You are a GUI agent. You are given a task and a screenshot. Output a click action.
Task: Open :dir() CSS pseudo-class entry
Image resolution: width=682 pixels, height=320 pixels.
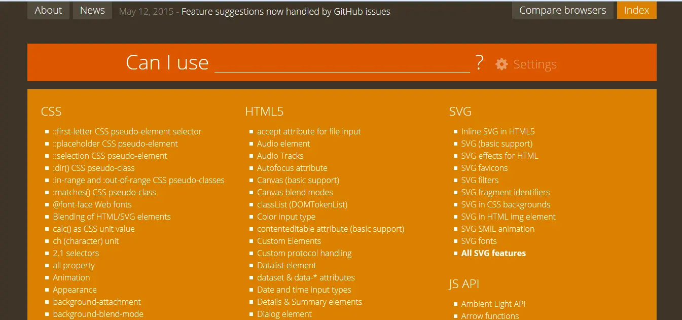(94, 168)
